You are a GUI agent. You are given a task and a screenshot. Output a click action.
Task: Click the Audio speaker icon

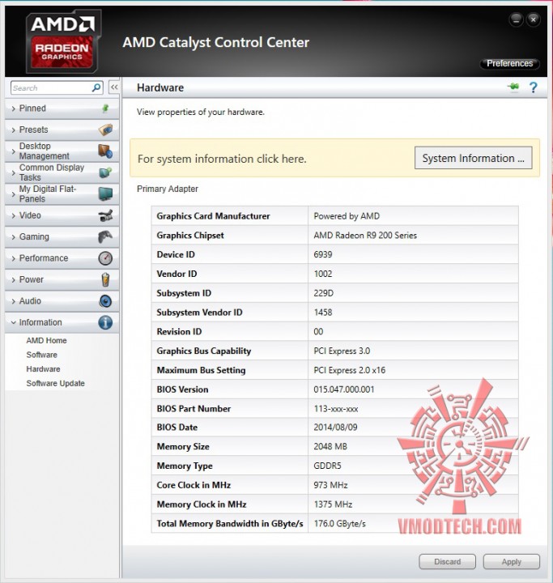click(x=105, y=300)
